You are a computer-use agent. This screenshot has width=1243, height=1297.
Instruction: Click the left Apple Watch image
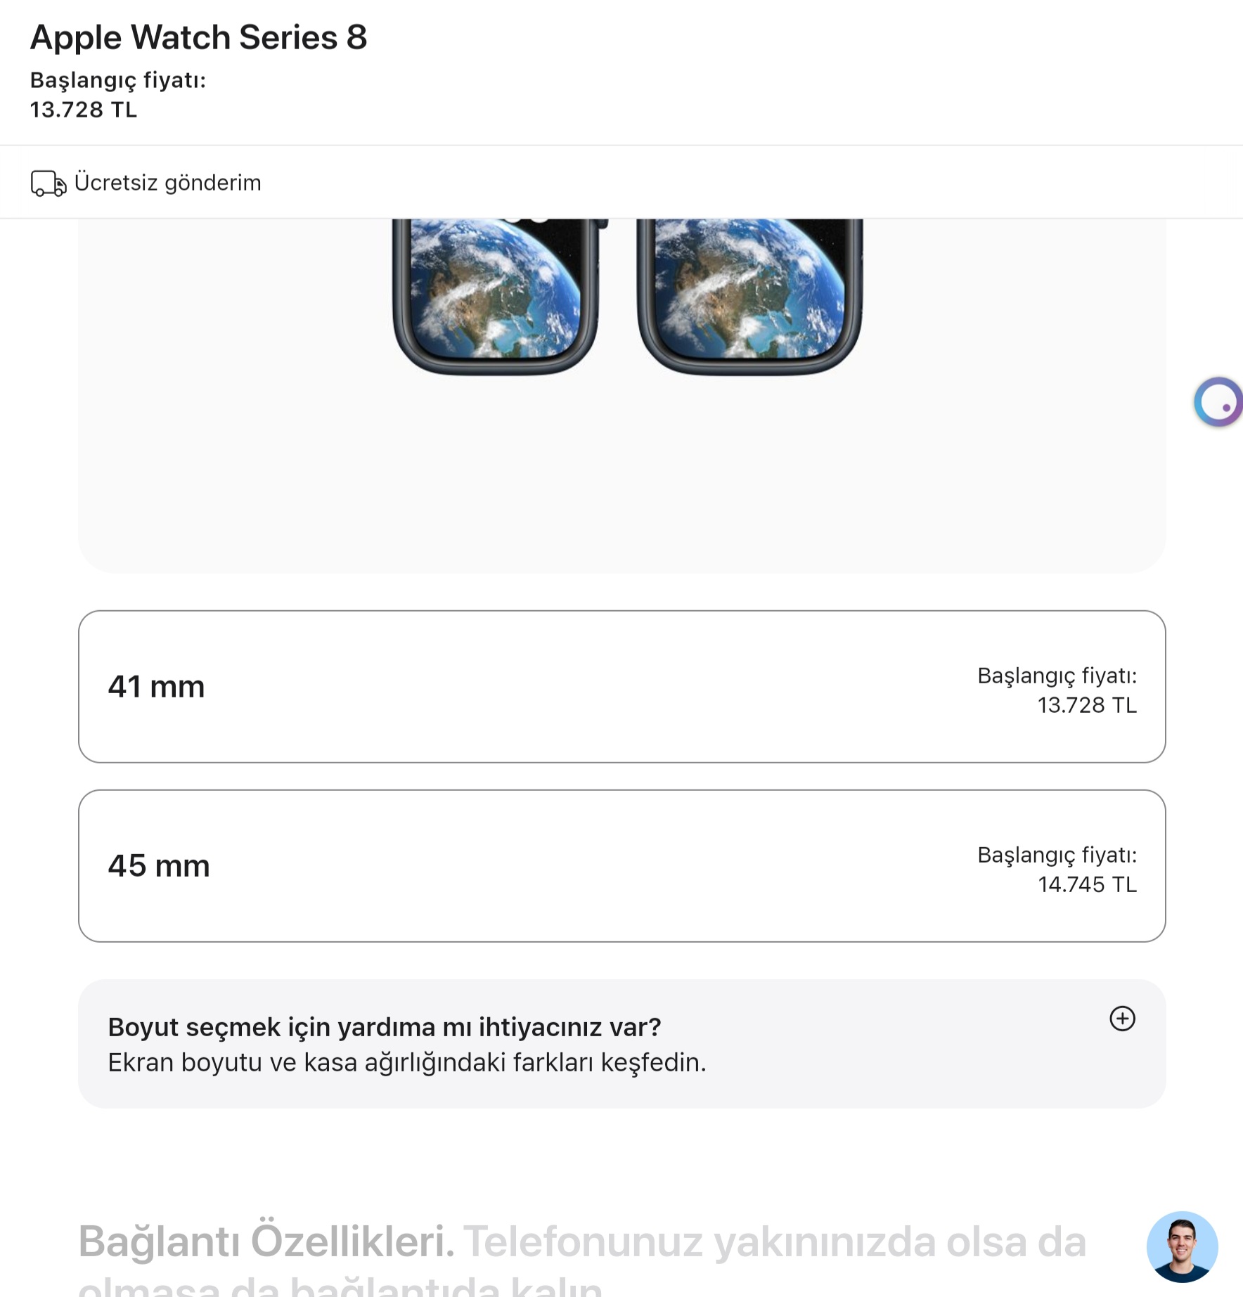pyautogui.click(x=496, y=295)
